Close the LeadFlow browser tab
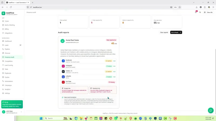The width and height of the screenshot is (216, 121). 28,2
